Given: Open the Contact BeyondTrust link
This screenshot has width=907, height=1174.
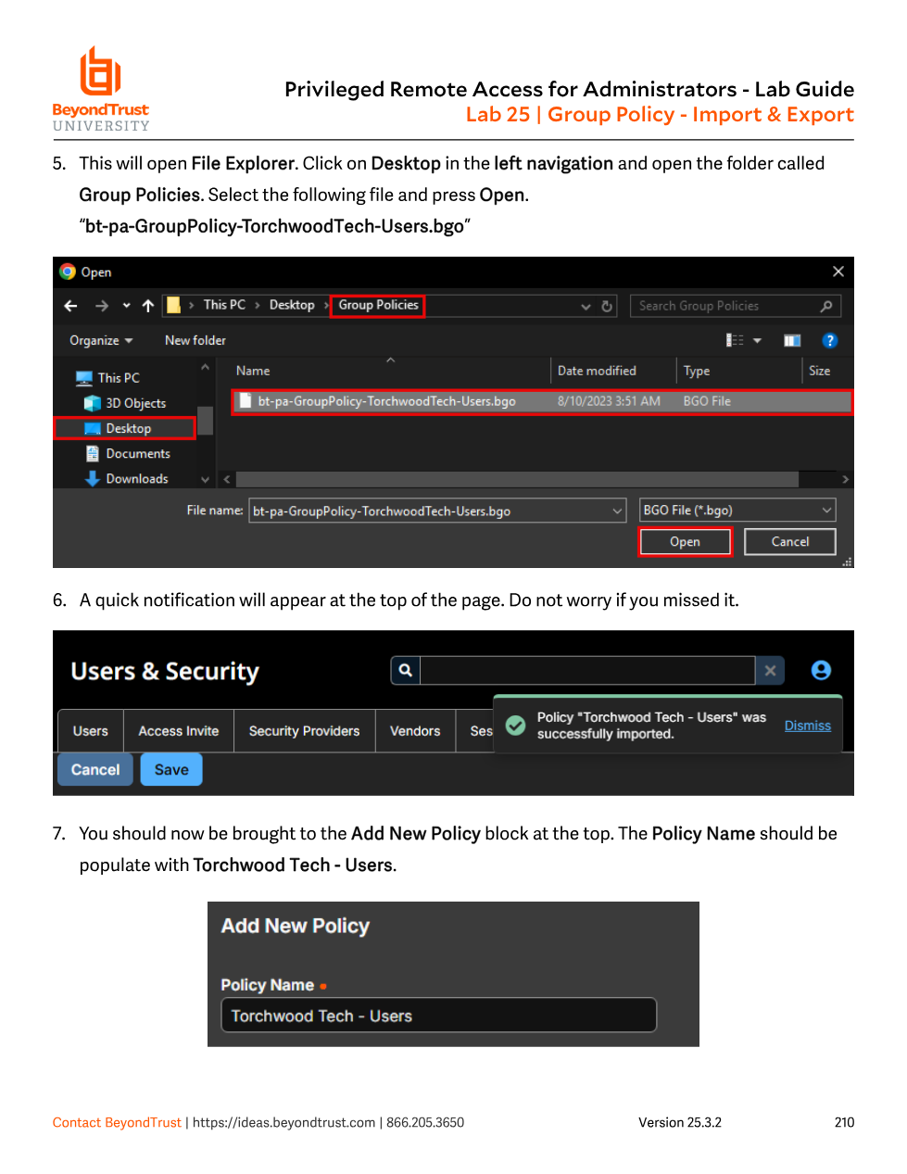Looking at the screenshot, I should click(x=117, y=1123).
